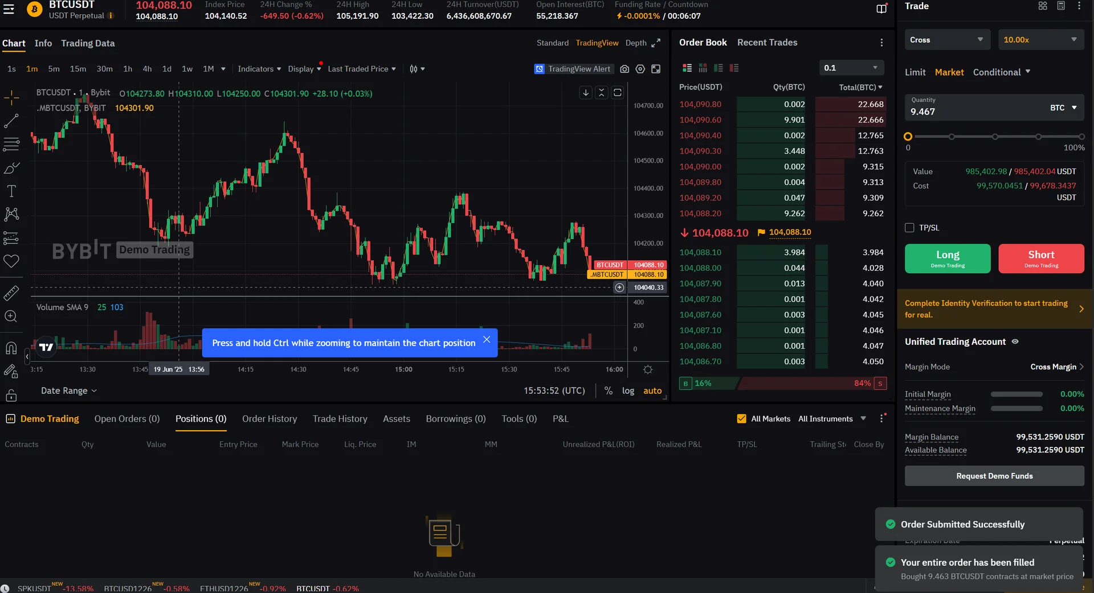This screenshot has height=593, width=1094.
Task: Show sell orders only in order book
Action: tap(734, 68)
